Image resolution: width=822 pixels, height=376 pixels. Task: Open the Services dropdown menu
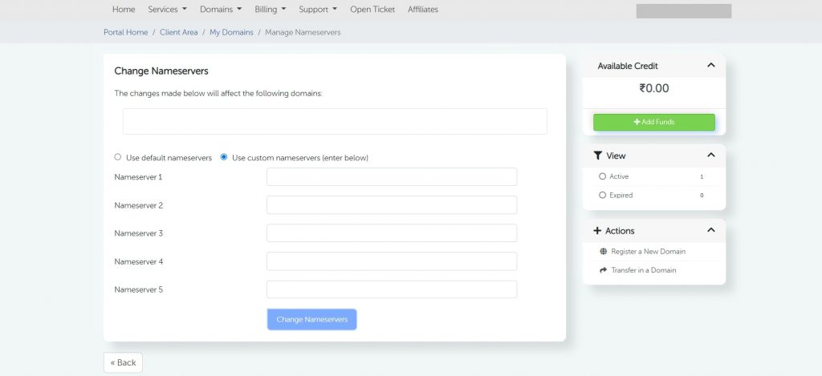167,10
